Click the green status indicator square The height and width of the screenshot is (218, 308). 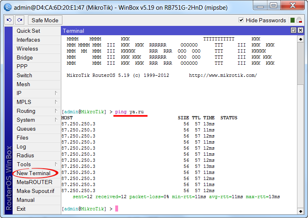click(x=292, y=20)
